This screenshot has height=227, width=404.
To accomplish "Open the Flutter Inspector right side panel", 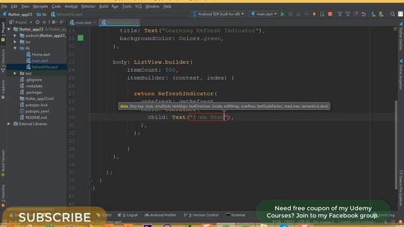I will click(x=401, y=74).
